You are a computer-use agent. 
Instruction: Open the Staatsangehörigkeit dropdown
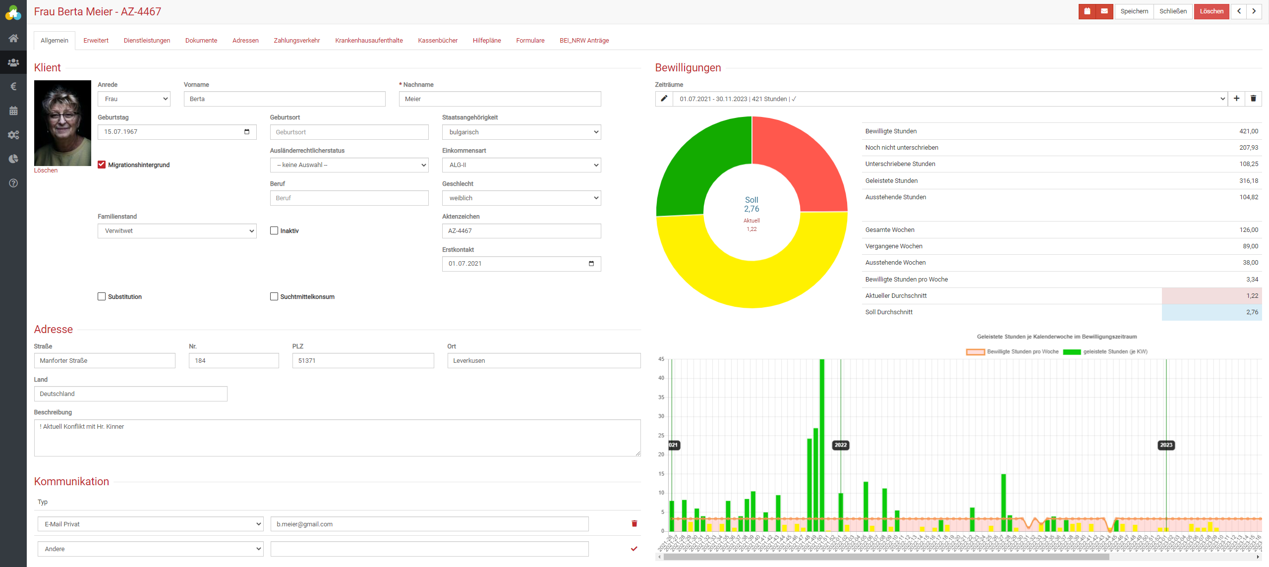pyautogui.click(x=521, y=132)
